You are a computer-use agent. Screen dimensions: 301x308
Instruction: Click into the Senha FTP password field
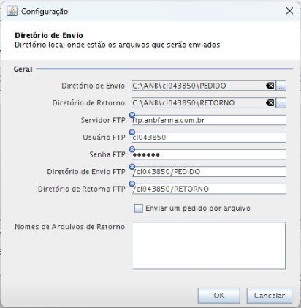(x=209, y=154)
